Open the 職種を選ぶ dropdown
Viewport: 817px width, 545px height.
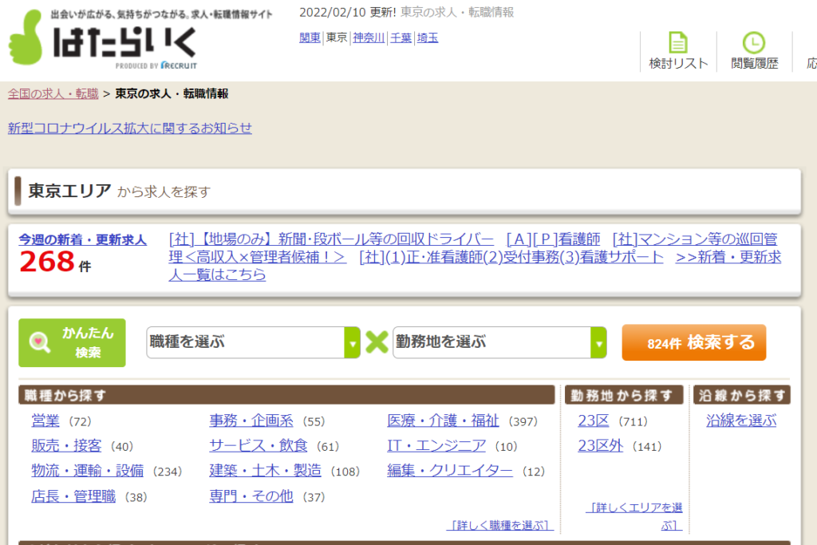click(x=247, y=342)
